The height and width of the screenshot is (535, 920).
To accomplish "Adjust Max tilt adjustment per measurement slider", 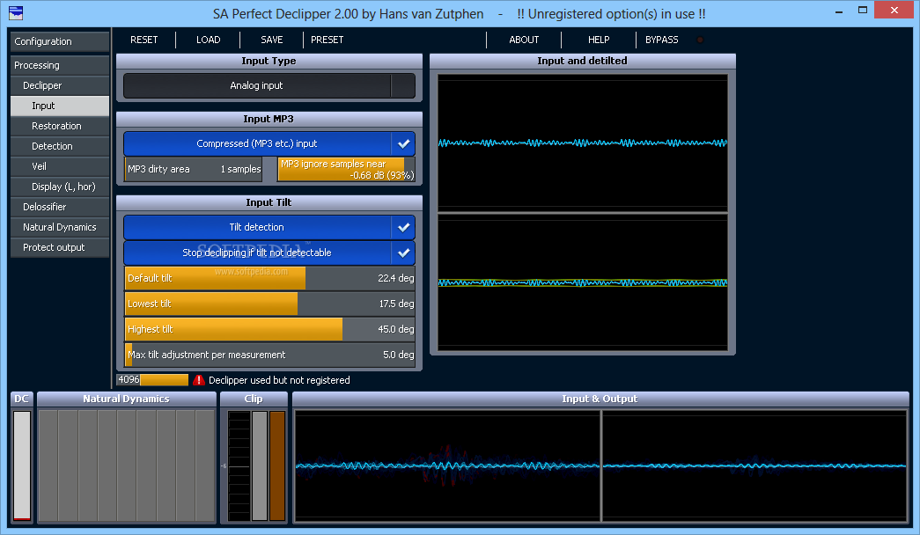I will pyautogui.click(x=270, y=355).
